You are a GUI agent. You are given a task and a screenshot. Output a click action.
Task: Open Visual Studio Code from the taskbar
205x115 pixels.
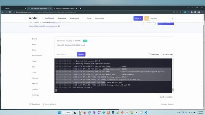146,112
